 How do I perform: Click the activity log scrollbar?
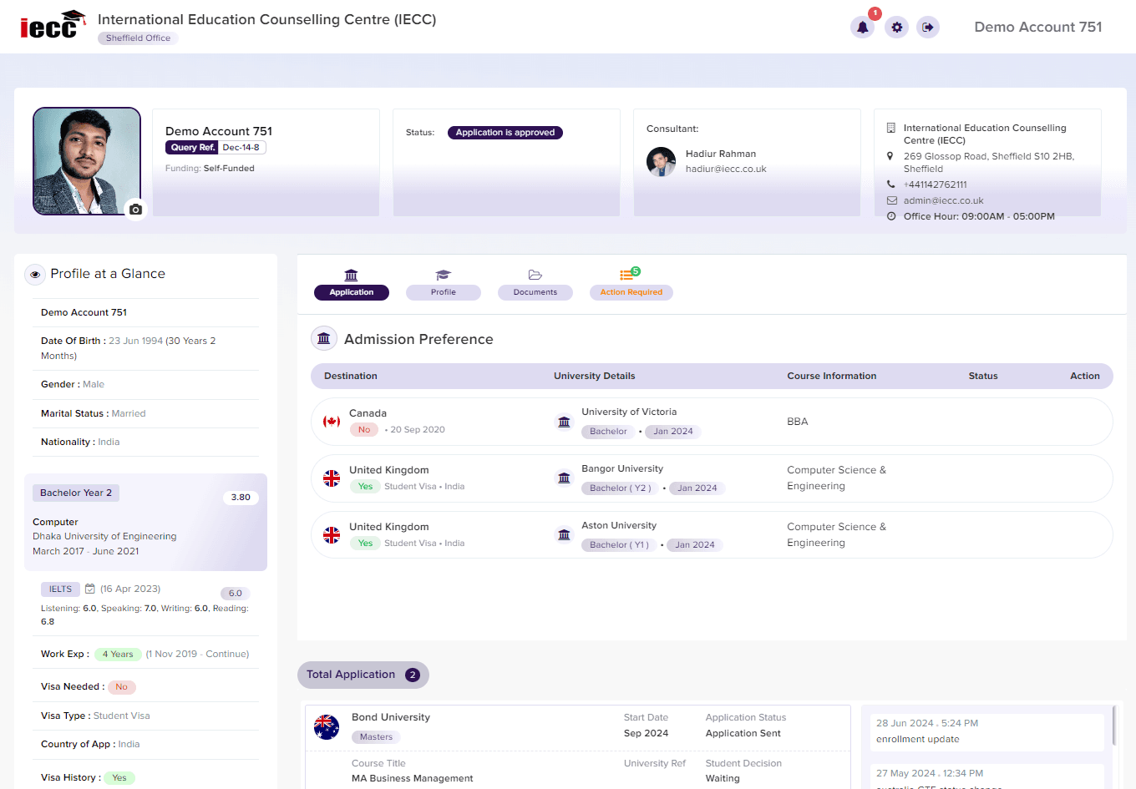1114,726
